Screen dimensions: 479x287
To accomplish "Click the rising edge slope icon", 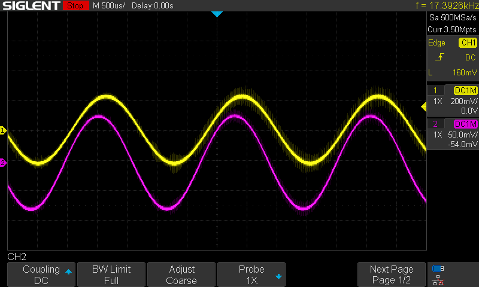I will click(439, 57).
